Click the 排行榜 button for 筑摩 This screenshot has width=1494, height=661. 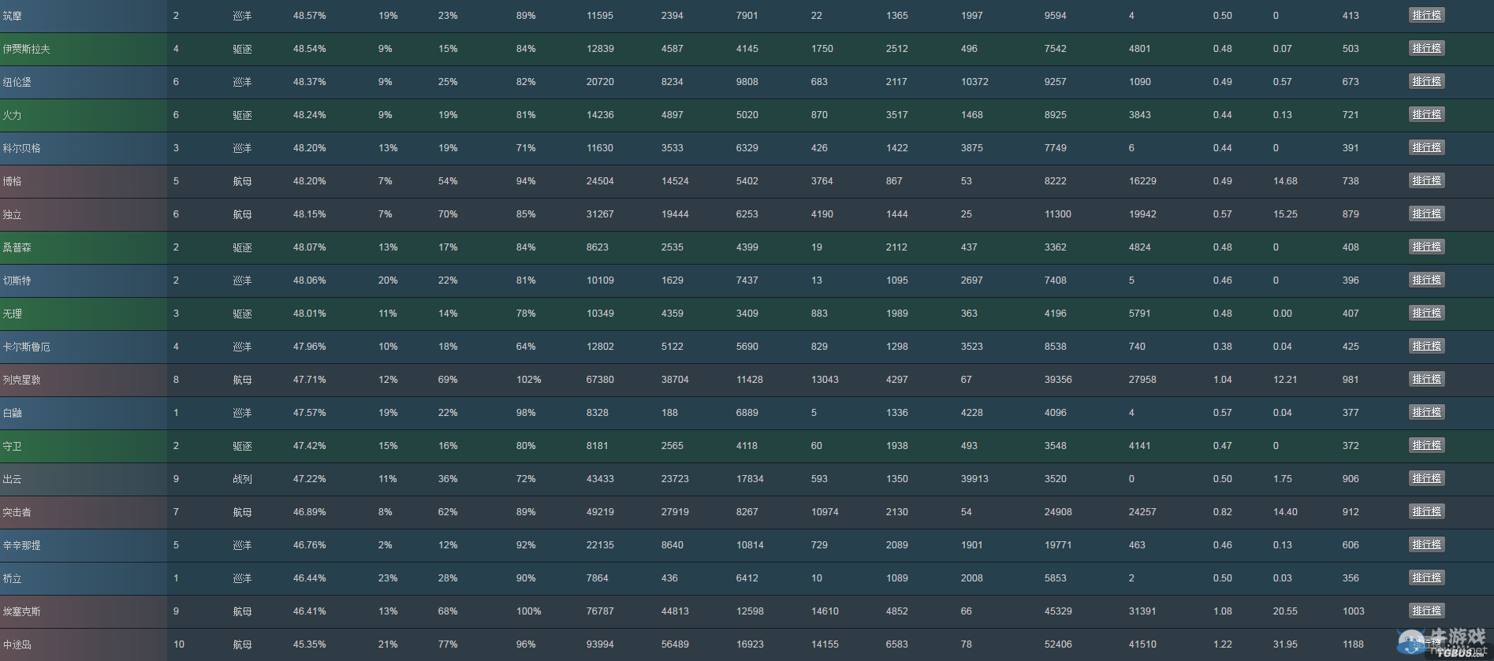coord(1426,15)
